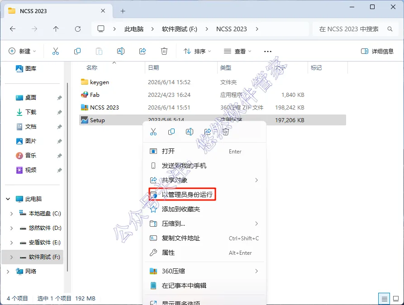Click the monitor icon in the address bar
This screenshot has height=305, width=404.
click(x=101, y=29)
